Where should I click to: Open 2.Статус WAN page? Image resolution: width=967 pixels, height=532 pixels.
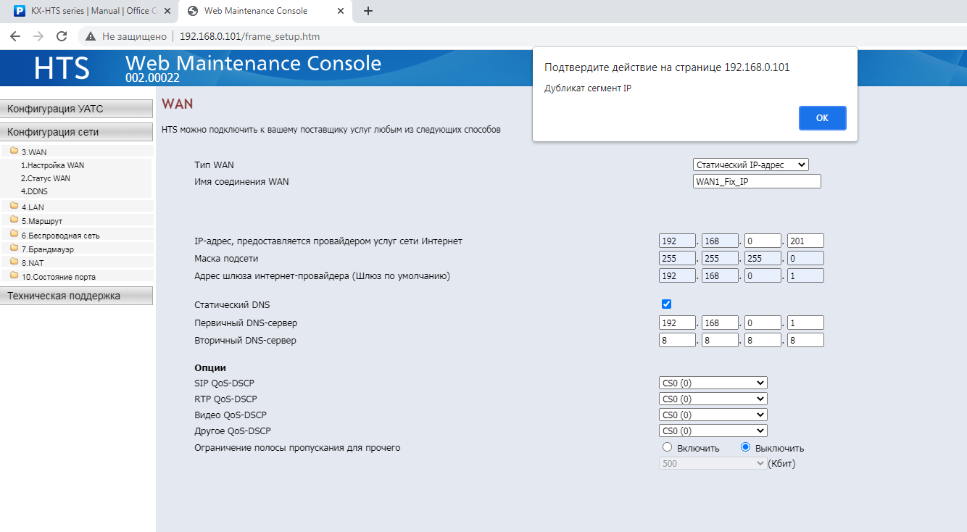tap(46, 178)
